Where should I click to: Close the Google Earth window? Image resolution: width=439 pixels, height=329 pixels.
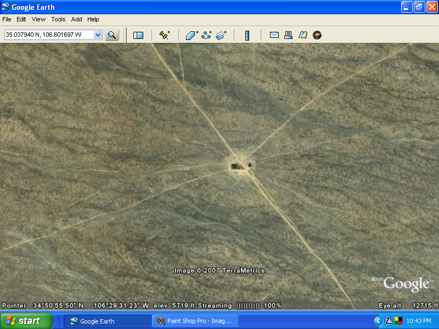click(432, 7)
